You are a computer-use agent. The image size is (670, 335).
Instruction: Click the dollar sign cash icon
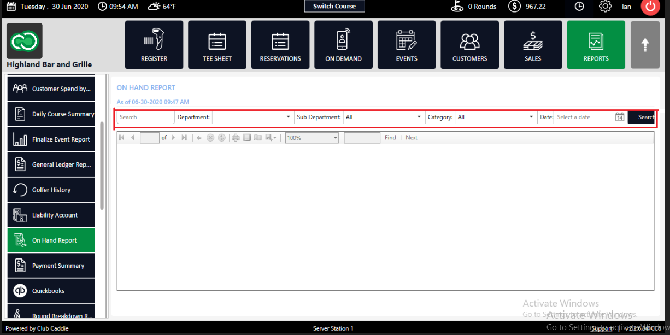[514, 7]
